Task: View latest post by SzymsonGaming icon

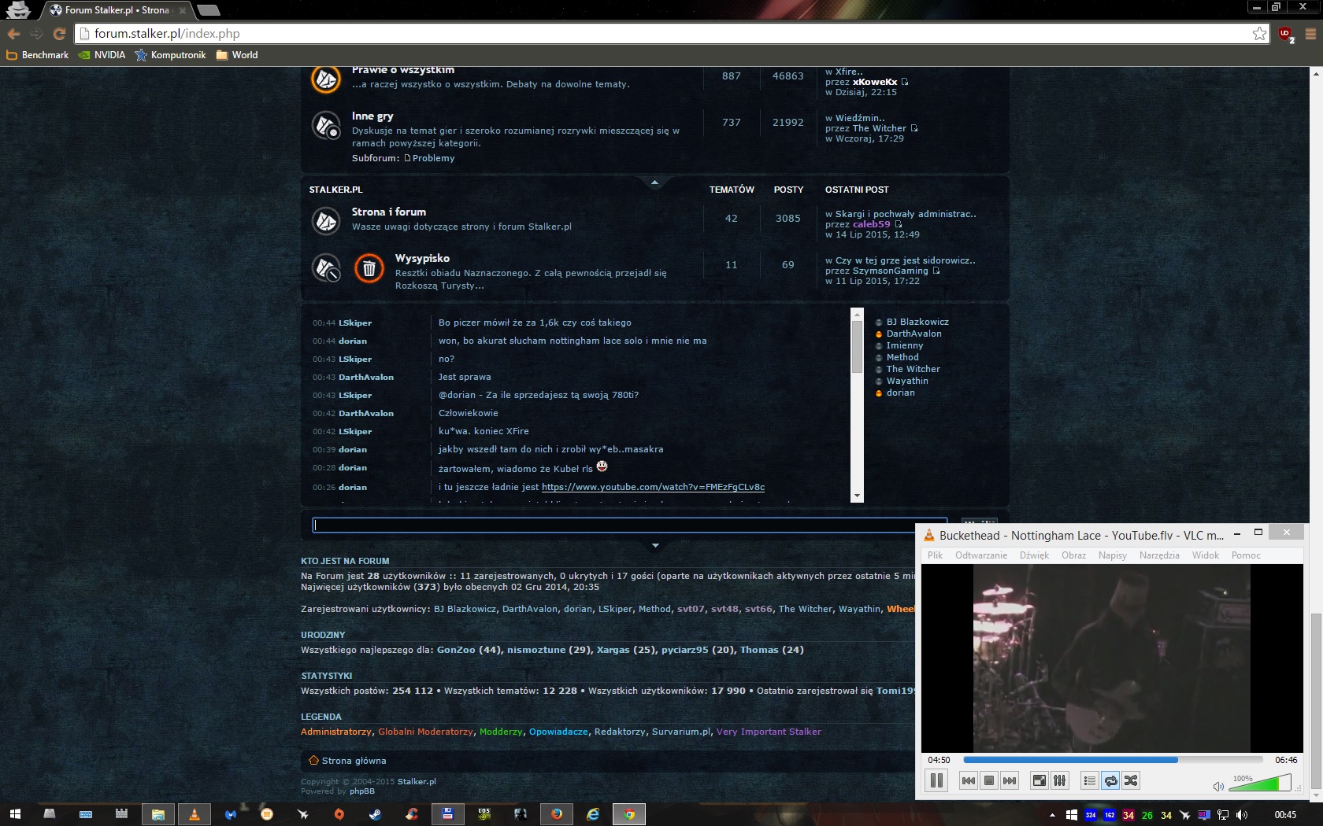Action: tap(936, 271)
